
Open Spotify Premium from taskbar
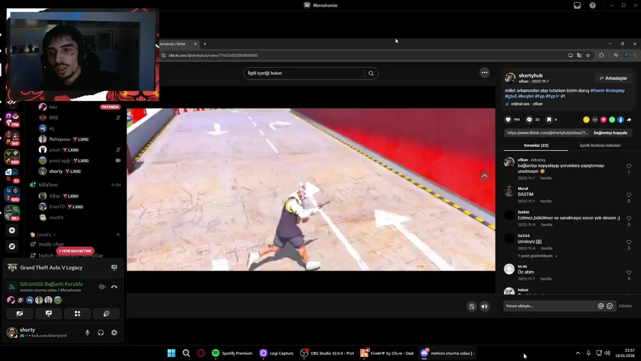[x=232, y=353]
